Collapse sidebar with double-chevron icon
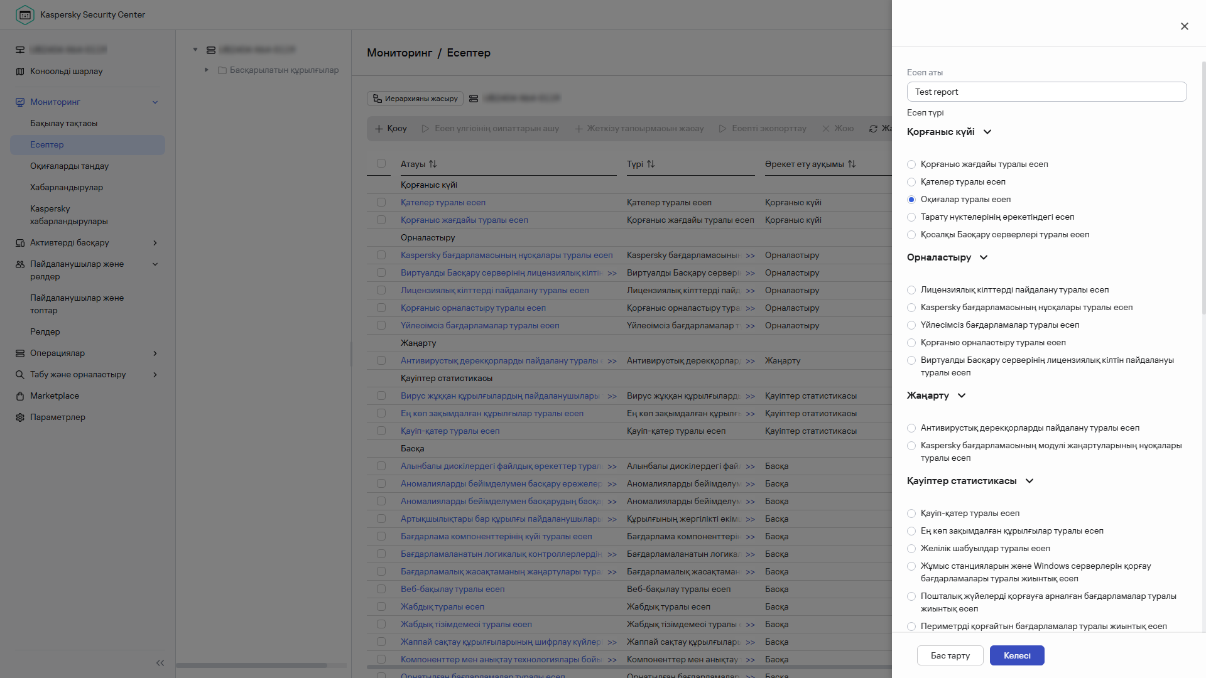This screenshot has width=1206, height=678. [x=160, y=663]
